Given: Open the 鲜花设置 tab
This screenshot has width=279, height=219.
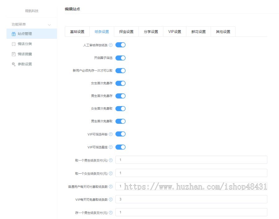Looking at the screenshot, I should point(199,32).
